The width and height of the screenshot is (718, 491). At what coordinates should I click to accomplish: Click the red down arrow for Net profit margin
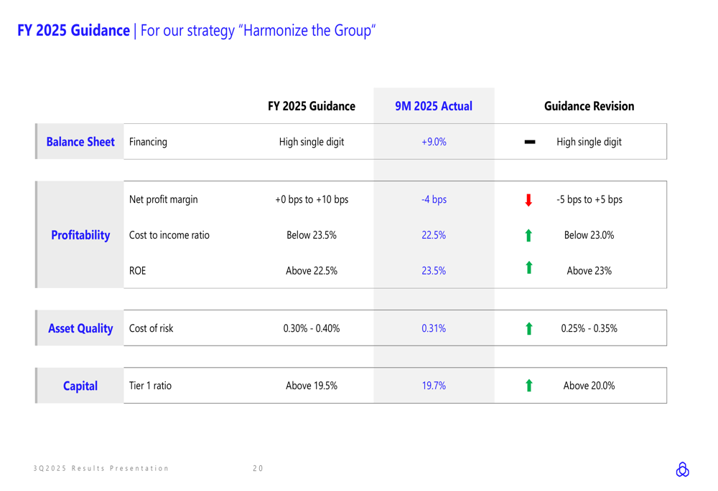click(x=529, y=200)
